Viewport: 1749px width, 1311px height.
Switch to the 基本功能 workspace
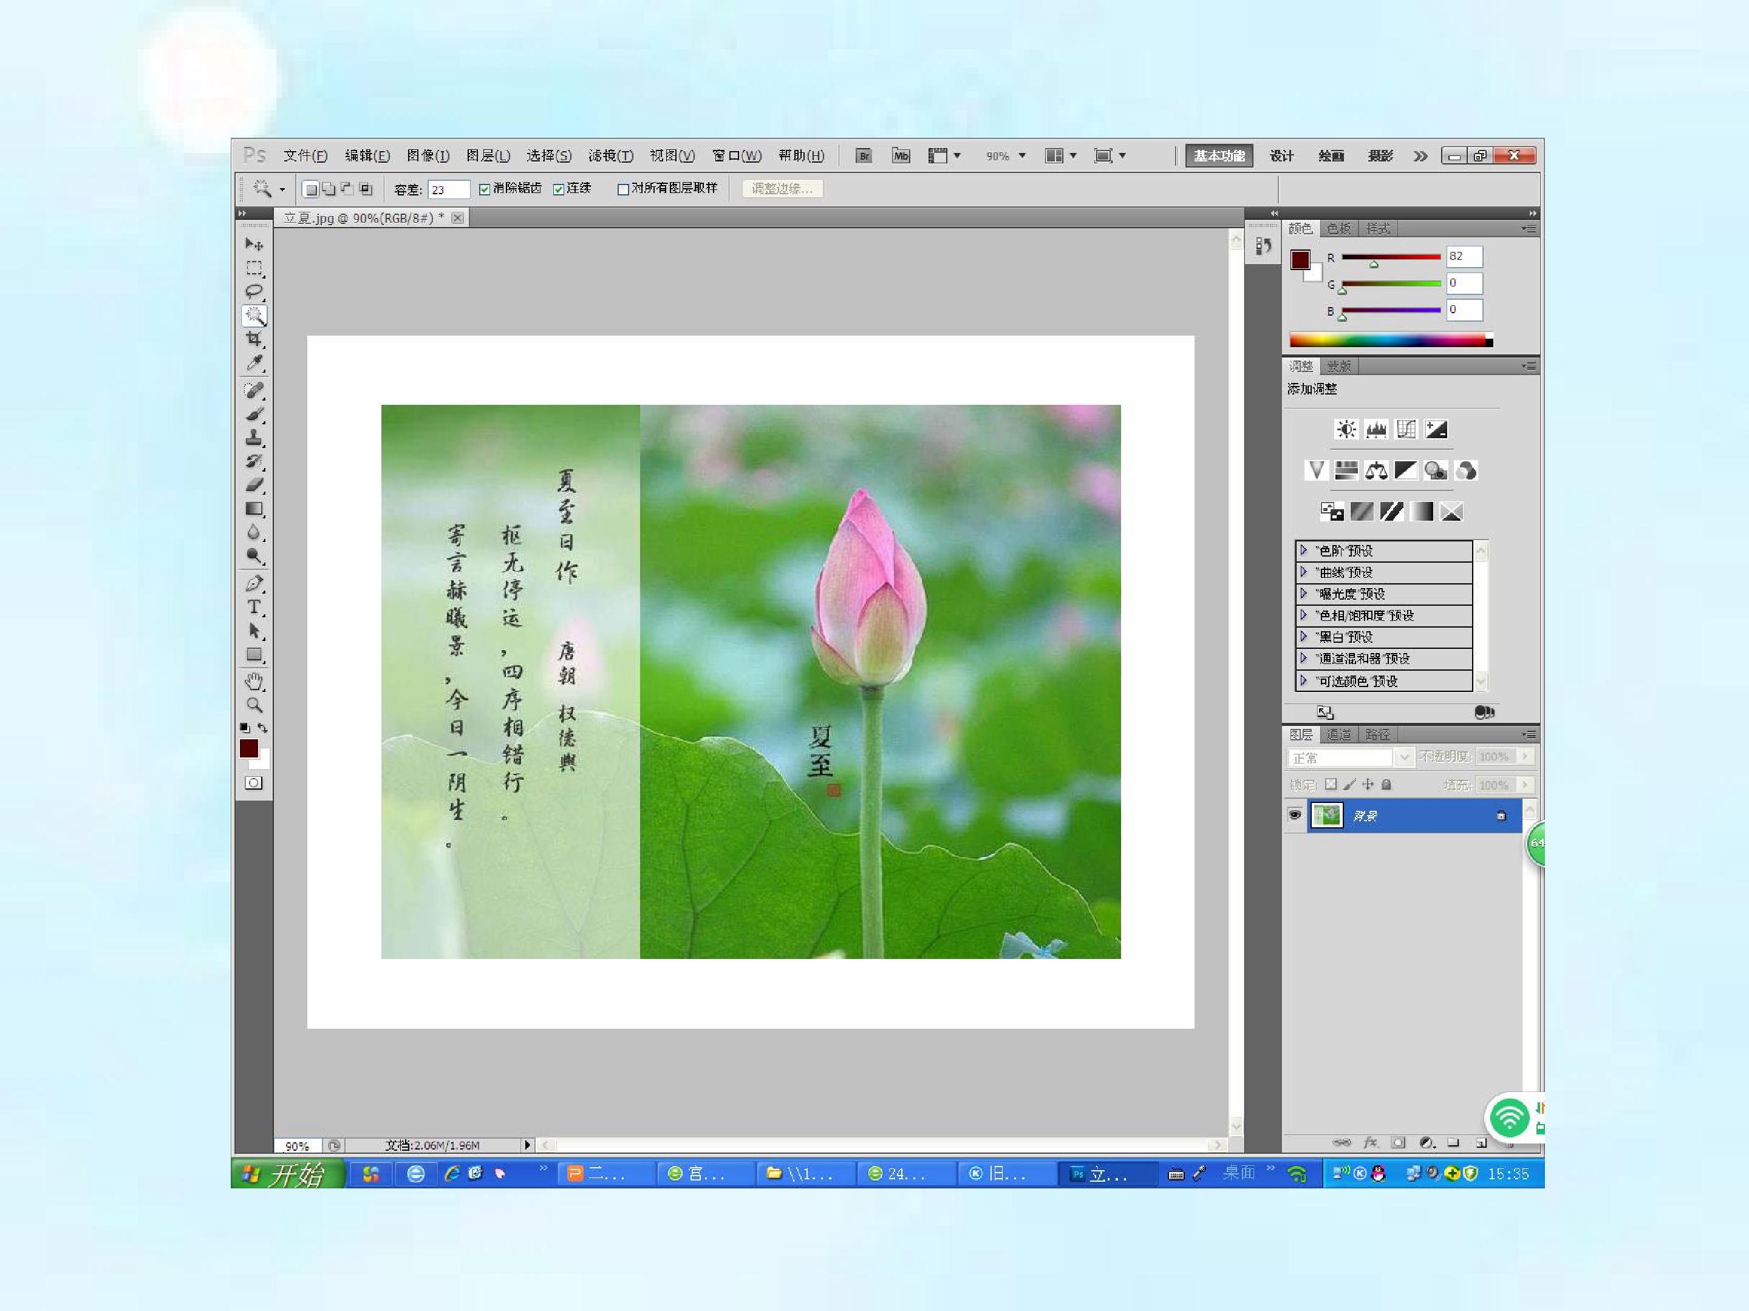1218,155
